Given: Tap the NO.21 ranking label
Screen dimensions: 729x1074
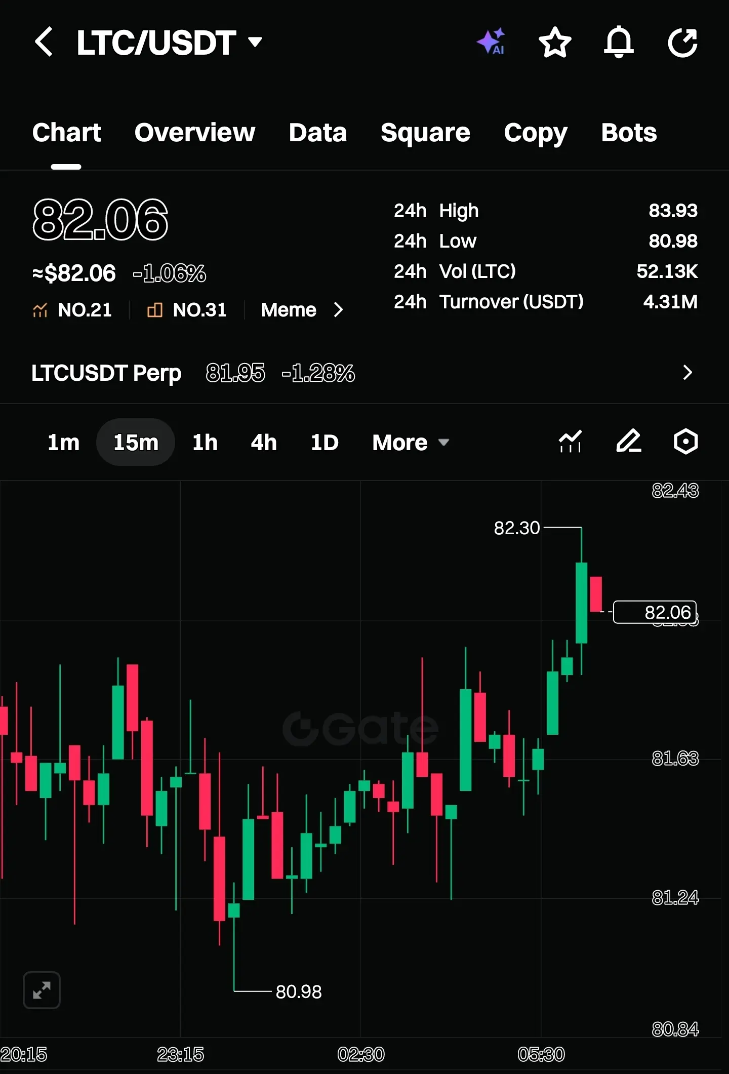Looking at the screenshot, I should click(x=85, y=310).
